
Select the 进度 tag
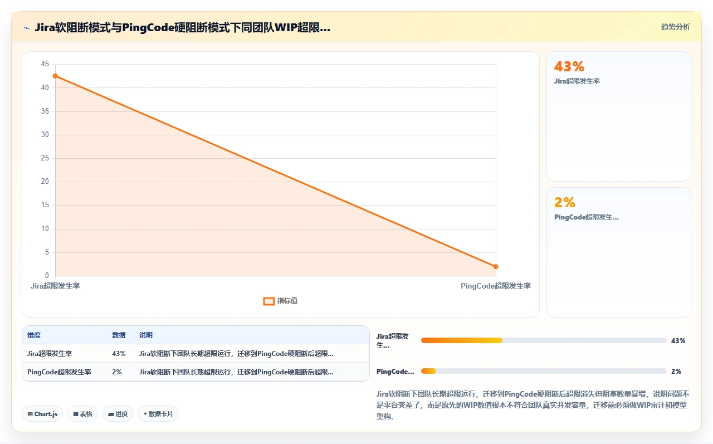[x=118, y=414]
